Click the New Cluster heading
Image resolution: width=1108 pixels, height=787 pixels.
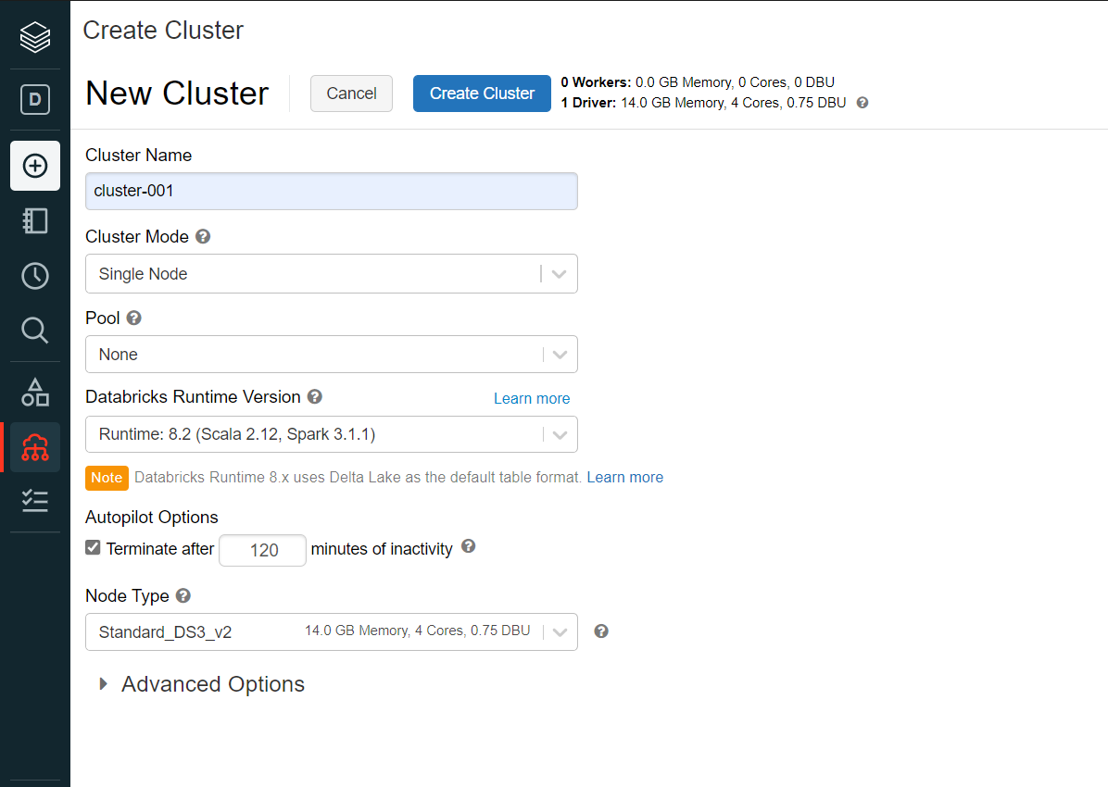tap(177, 94)
